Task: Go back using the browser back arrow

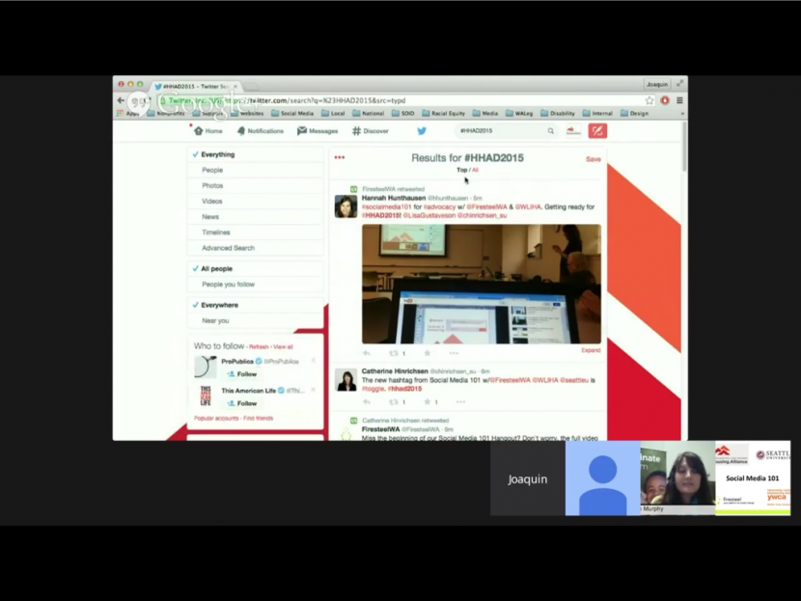Action: click(x=121, y=100)
